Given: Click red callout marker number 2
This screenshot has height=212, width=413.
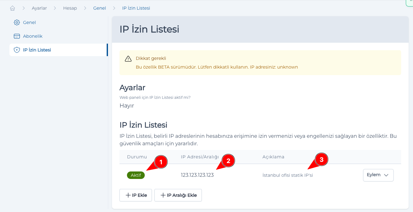Looking at the screenshot, I should 228,161.
